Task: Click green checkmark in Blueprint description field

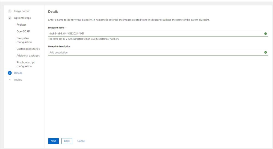Action: pos(266,53)
